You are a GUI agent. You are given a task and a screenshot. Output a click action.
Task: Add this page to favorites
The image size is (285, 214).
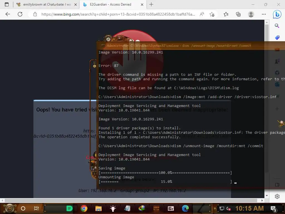click(212, 14)
